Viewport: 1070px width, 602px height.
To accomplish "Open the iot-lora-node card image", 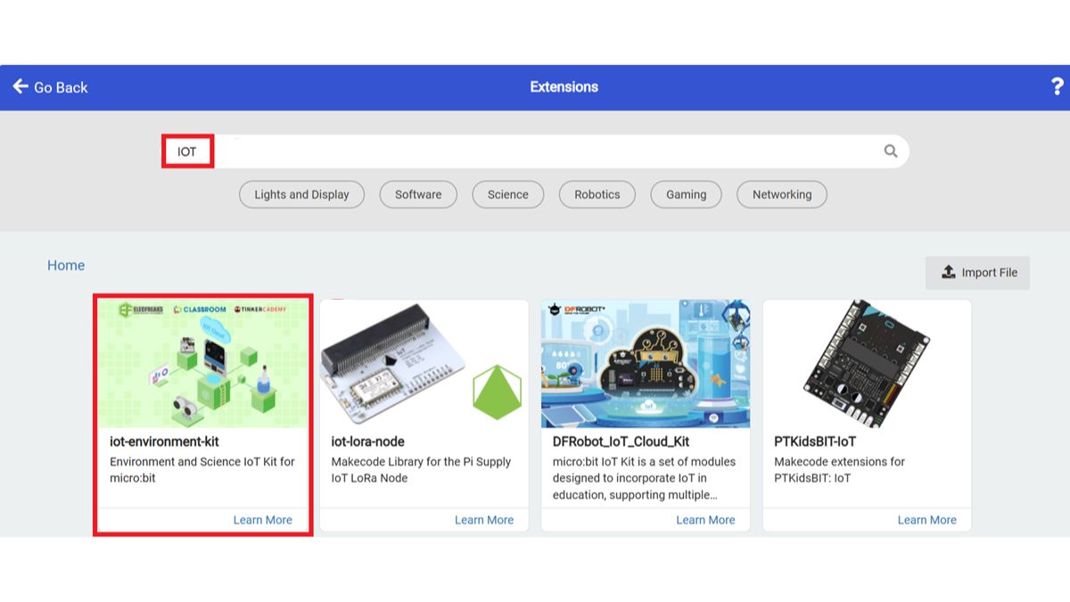I will (424, 364).
